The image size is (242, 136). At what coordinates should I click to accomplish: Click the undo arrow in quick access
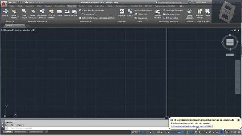30,2
